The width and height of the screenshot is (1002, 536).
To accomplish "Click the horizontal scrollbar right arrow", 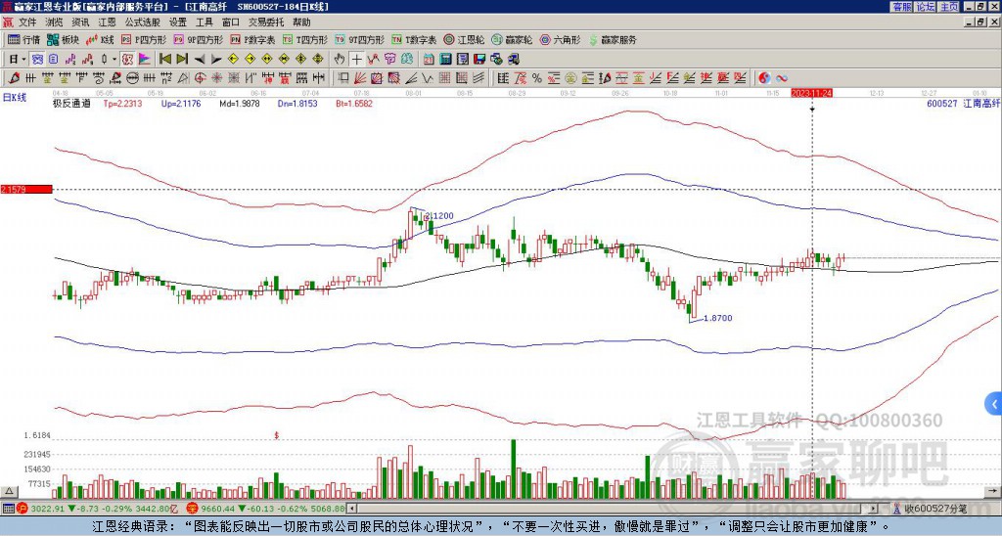I will [x=874, y=509].
